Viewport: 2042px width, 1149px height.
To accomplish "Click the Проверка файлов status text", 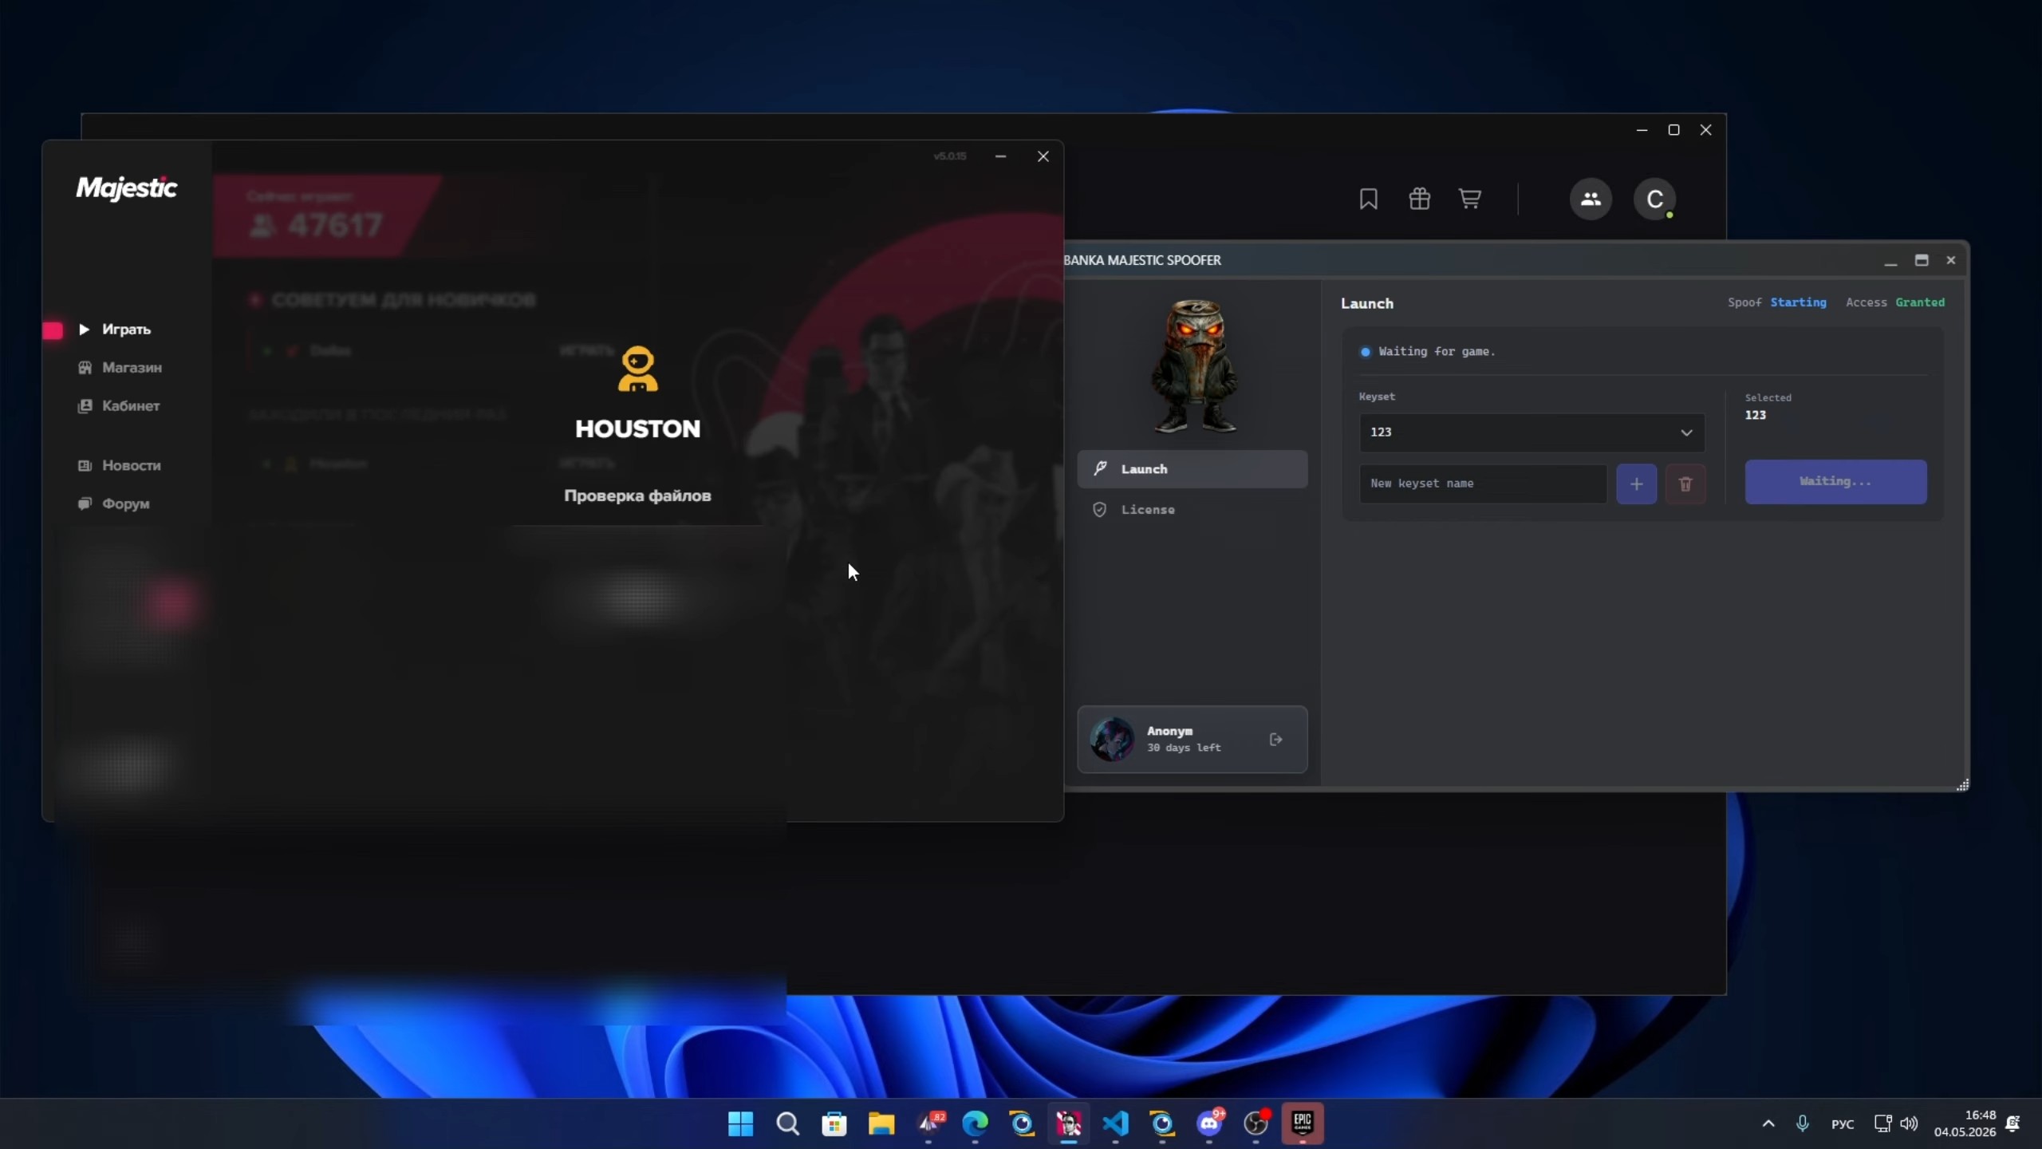I will pos(637,496).
